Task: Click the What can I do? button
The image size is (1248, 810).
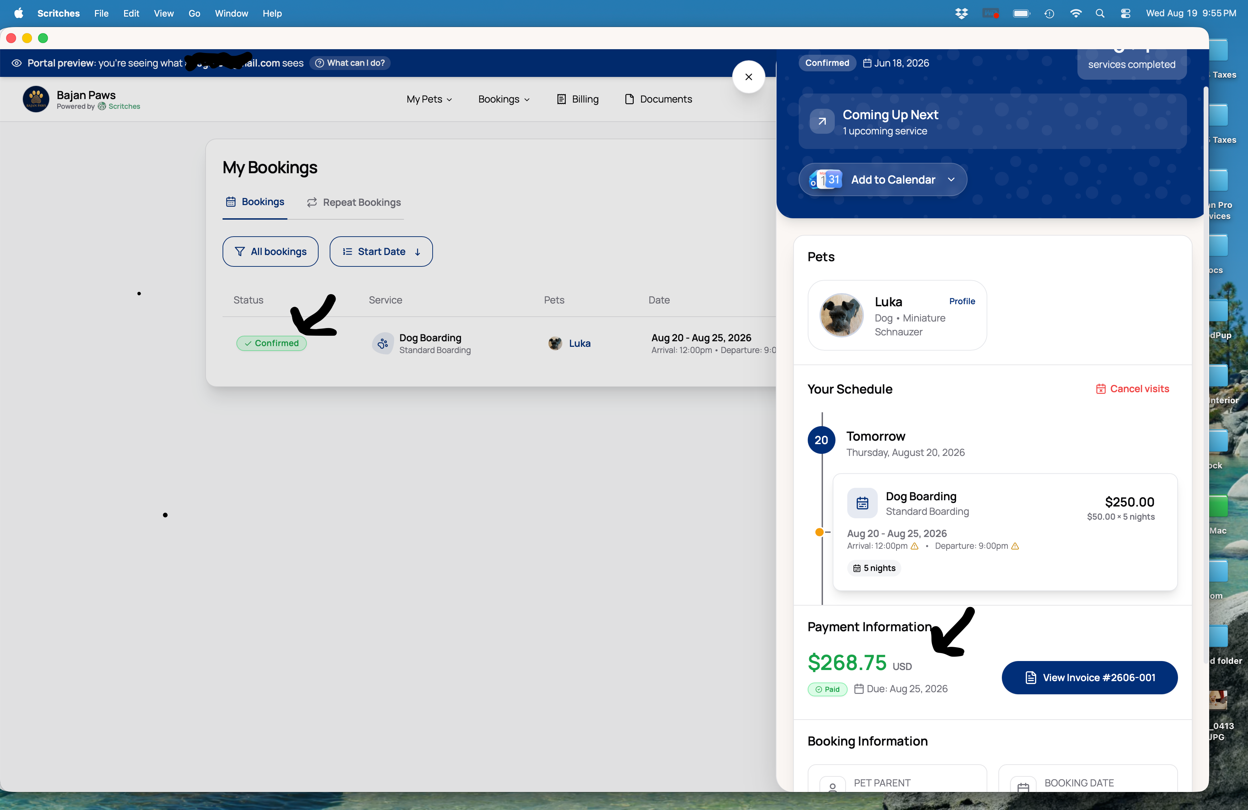Action: click(350, 63)
